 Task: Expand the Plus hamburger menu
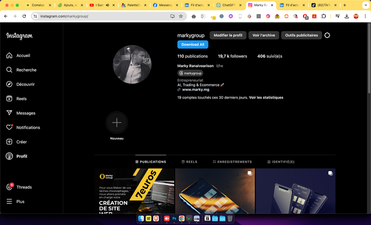pos(9,201)
